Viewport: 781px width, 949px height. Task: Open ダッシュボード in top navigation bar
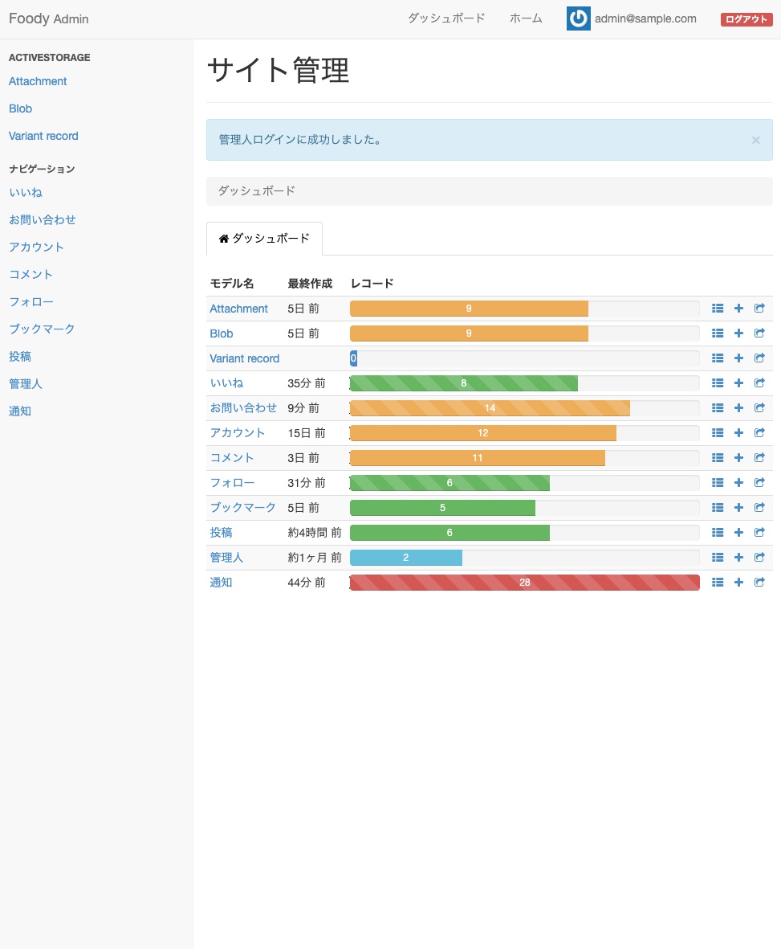click(447, 18)
